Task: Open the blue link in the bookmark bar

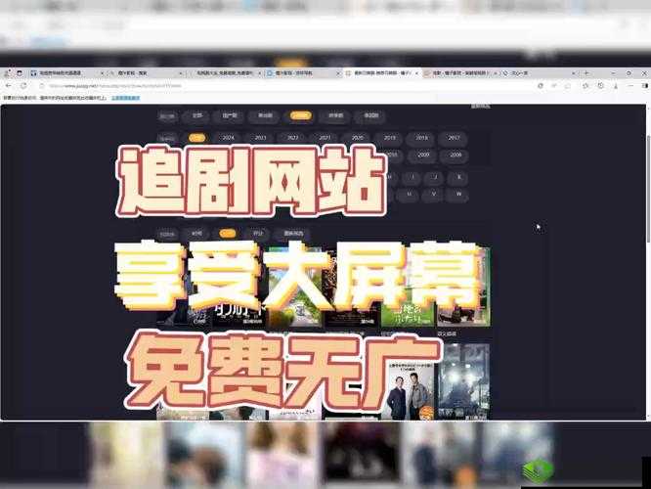Action: pos(126,98)
